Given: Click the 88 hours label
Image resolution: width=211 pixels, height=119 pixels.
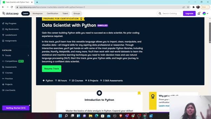Looking at the screenshot, I should pos(61,81).
